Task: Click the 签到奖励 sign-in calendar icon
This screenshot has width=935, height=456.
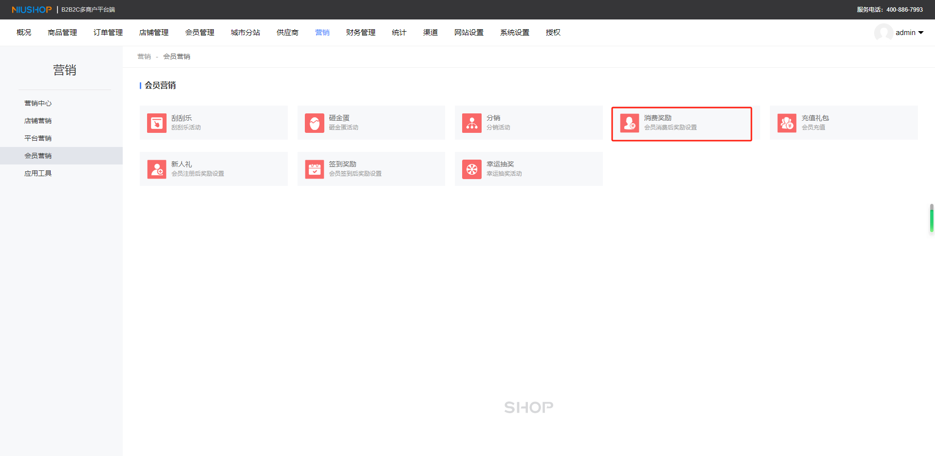Action: [x=315, y=169]
